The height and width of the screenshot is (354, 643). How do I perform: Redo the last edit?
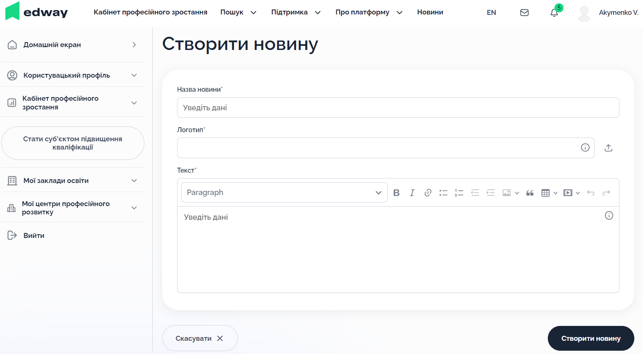[606, 192]
